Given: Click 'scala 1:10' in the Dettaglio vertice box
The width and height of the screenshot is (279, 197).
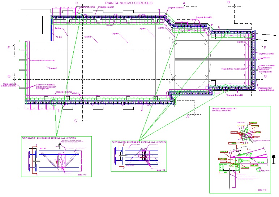Looking at the screenshot, I should click(x=262, y=190).
